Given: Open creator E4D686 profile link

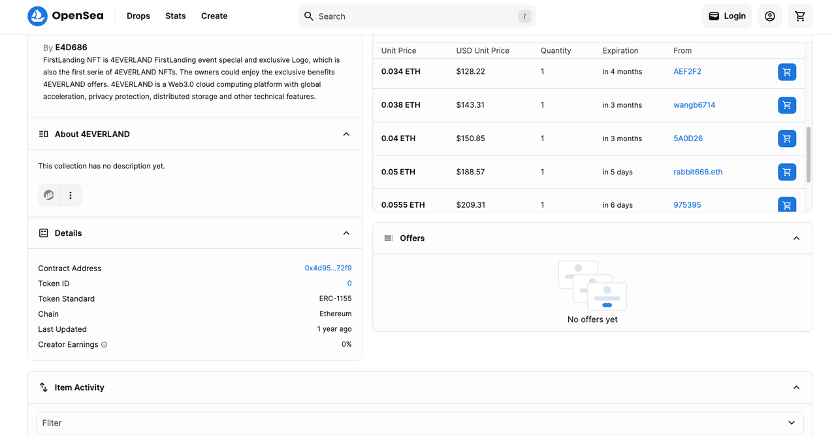Looking at the screenshot, I should 71,47.
